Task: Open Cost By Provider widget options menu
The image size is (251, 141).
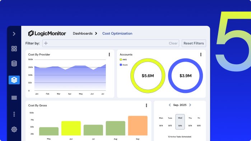Action: 109,55
